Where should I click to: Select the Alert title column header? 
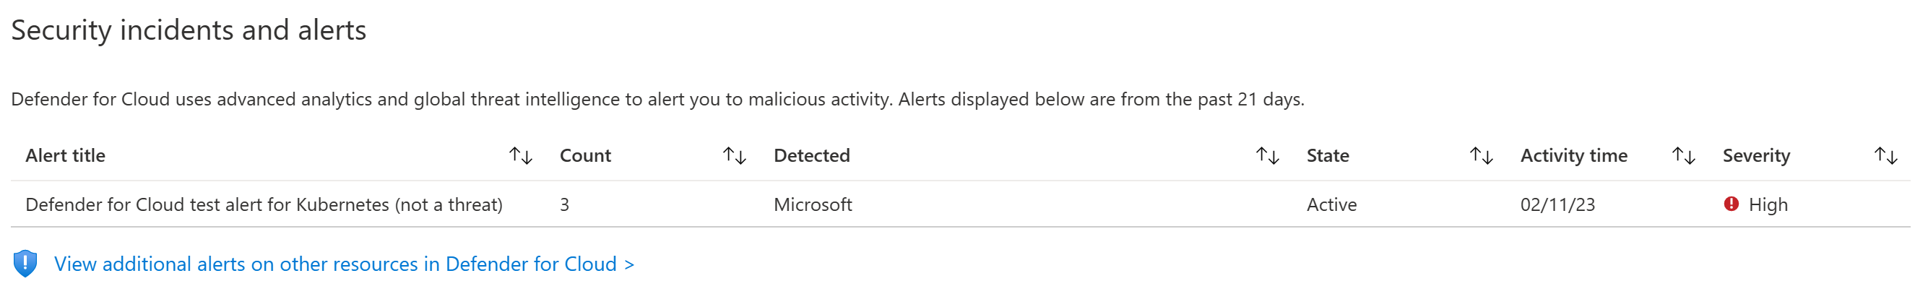(x=65, y=156)
